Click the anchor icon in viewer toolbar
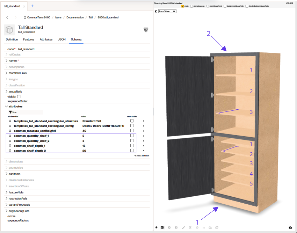 pyautogui.click(x=210, y=227)
